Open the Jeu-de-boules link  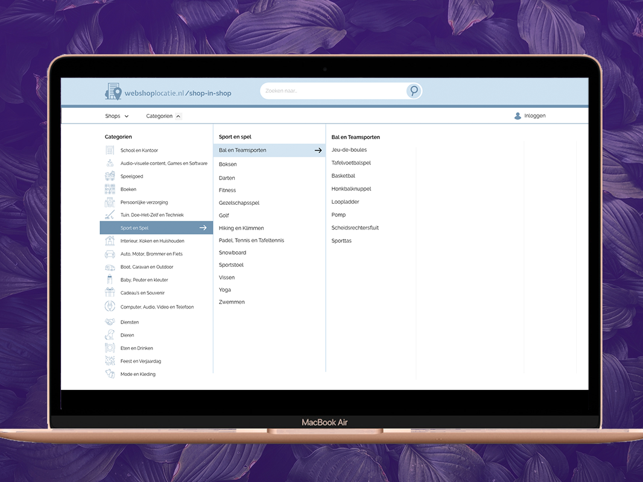(349, 150)
